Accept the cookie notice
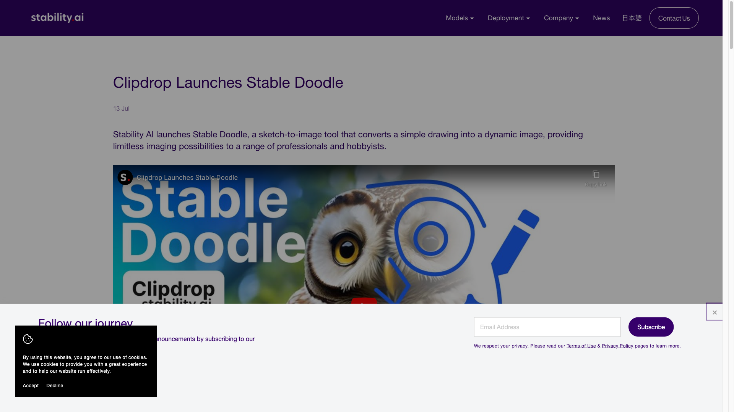The image size is (734, 412). 31,386
